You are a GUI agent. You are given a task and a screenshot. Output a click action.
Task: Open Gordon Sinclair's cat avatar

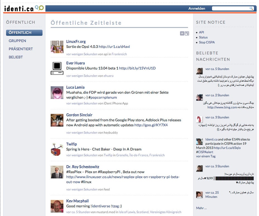tap(57, 120)
